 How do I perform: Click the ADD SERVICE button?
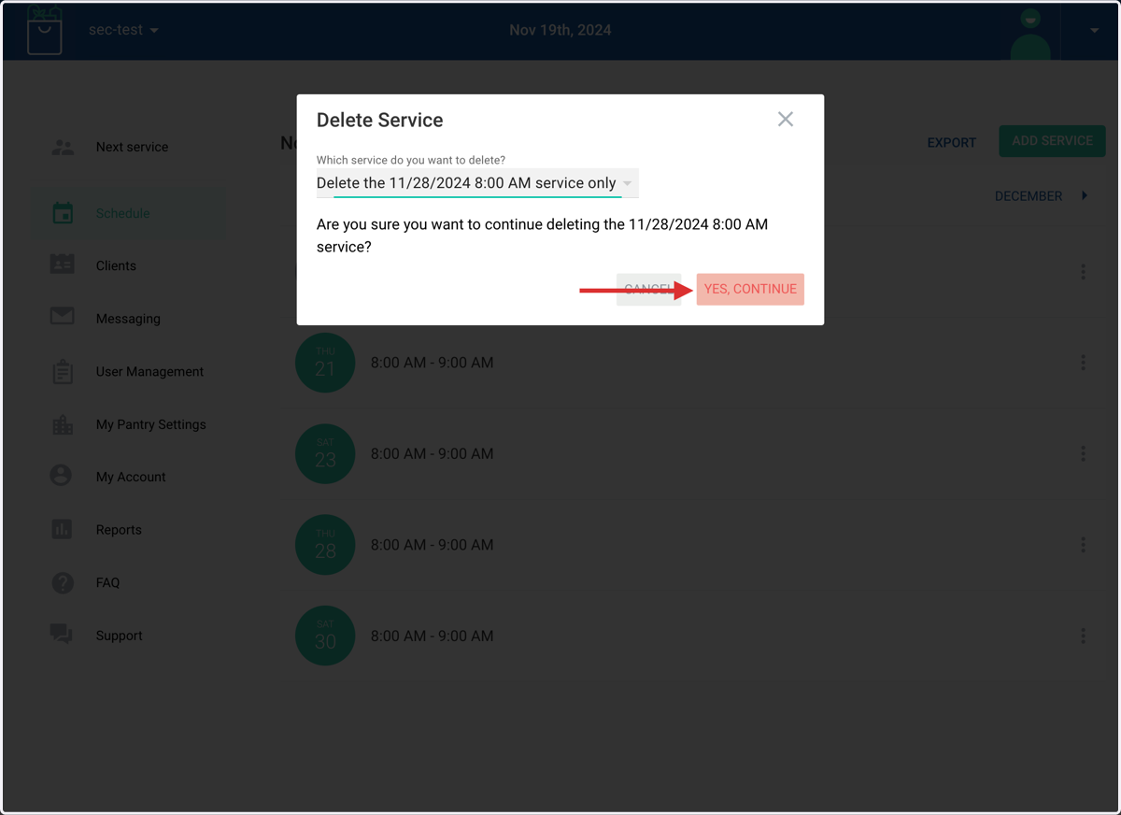pos(1052,141)
